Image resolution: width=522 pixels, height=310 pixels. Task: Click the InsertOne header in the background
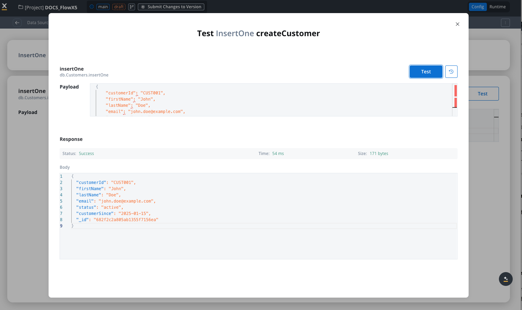[32, 55]
